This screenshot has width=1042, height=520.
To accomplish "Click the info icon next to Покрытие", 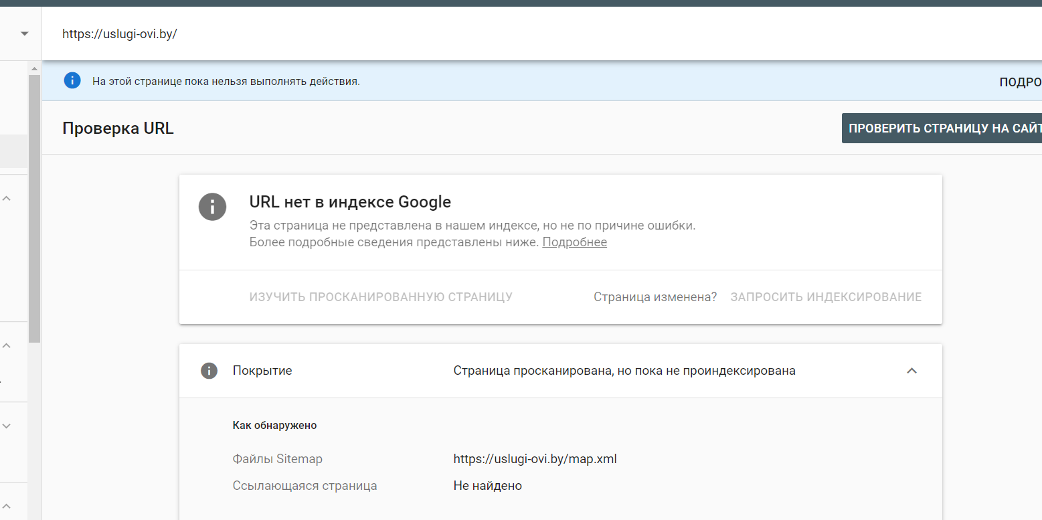I will coord(209,371).
